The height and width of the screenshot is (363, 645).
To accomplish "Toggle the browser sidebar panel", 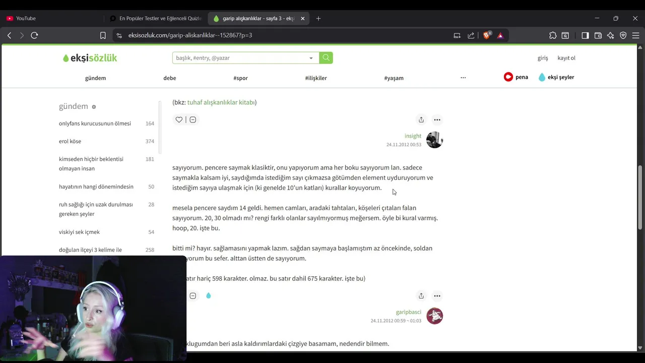I will click(x=585, y=35).
